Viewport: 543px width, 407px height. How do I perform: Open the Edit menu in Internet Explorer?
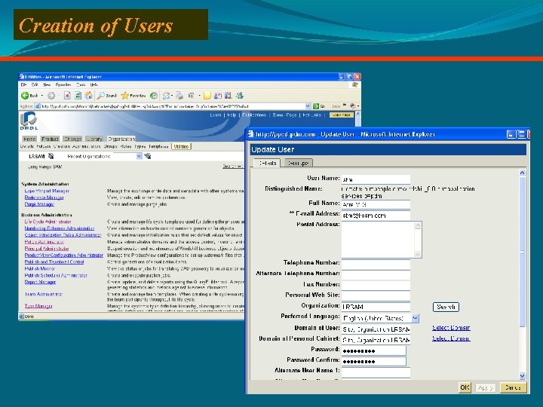click(35, 84)
